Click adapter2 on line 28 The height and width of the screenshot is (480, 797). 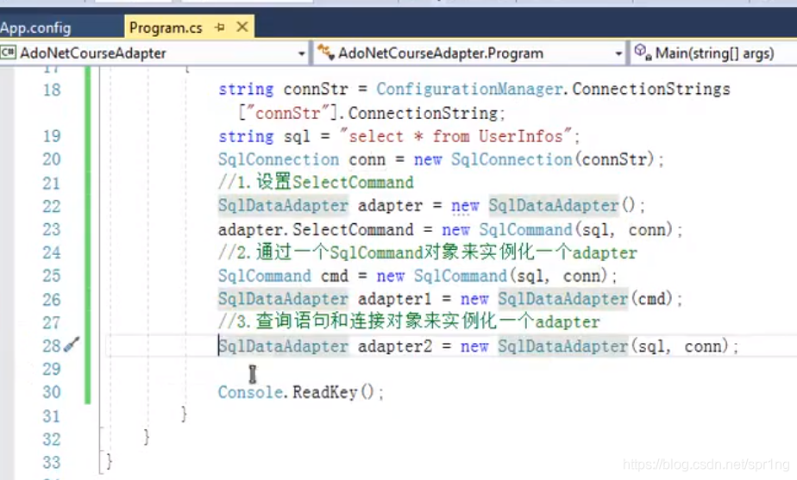[394, 346]
